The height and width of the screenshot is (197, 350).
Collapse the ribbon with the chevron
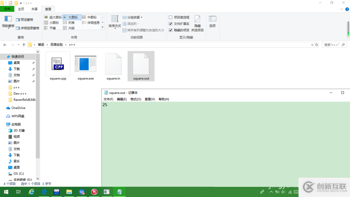point(342,9)
